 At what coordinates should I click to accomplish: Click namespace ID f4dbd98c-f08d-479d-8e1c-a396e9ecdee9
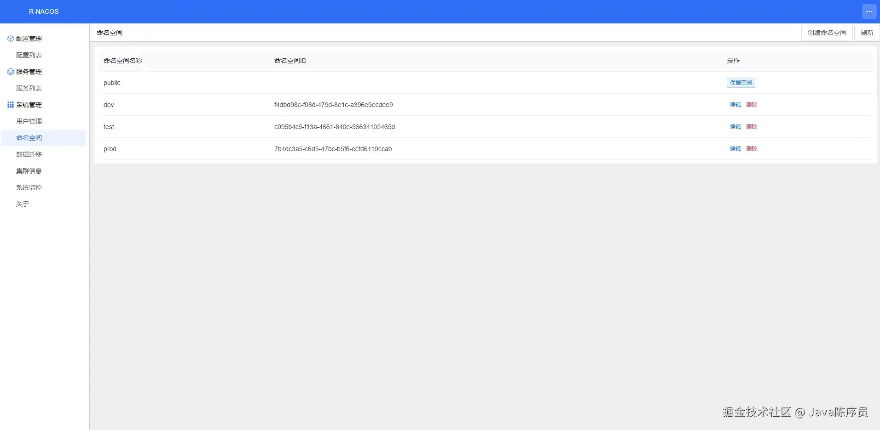click(334, 105)
